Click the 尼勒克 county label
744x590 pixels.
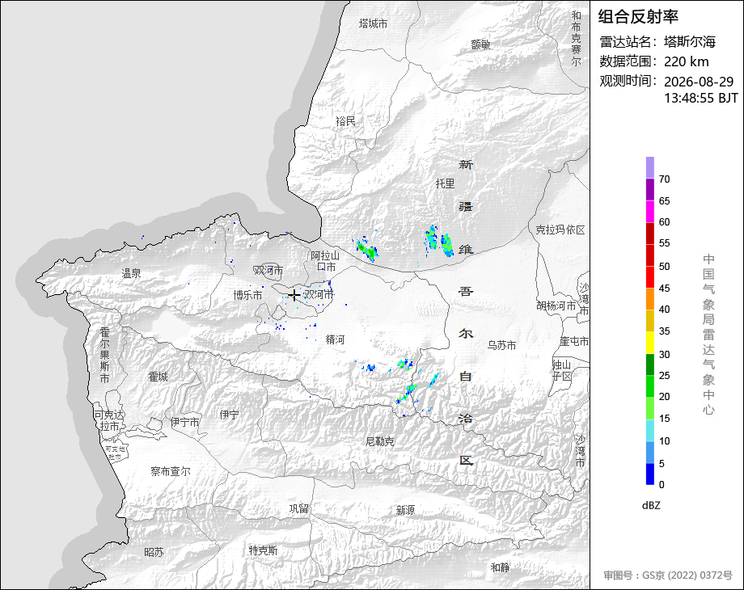point(379,441)
